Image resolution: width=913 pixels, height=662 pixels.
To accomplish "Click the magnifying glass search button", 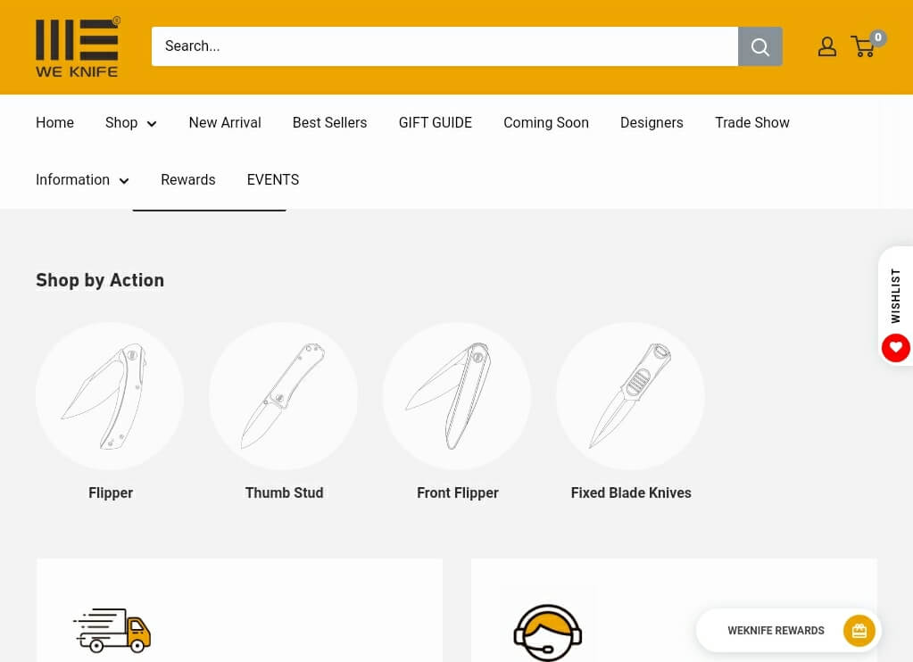I will pos(759,46).
